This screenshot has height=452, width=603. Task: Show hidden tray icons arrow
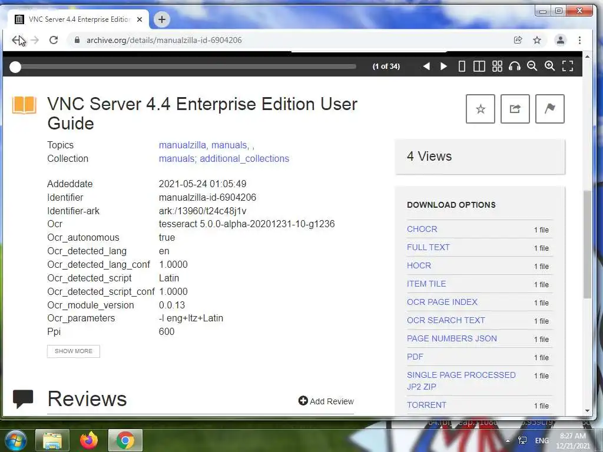[508, 441]
